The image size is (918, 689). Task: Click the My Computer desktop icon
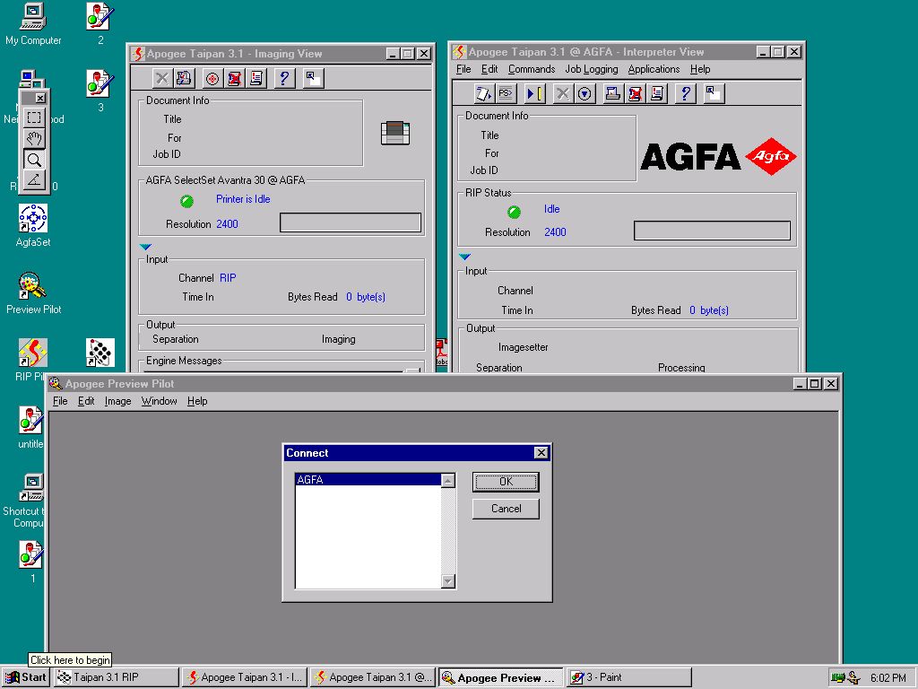tap(33, 24)
